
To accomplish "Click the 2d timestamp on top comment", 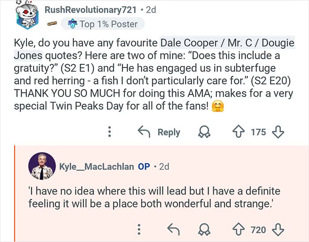I will (x=151, y=10).
